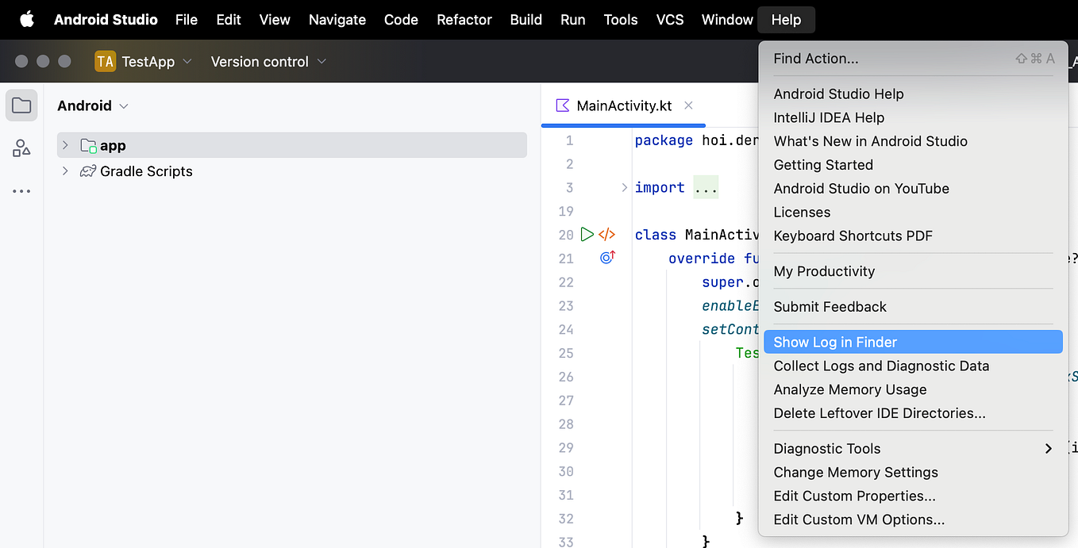Select the MainActivity.kt editor tab
Viewport: 1078px width, 548px height.
[624, 105]
